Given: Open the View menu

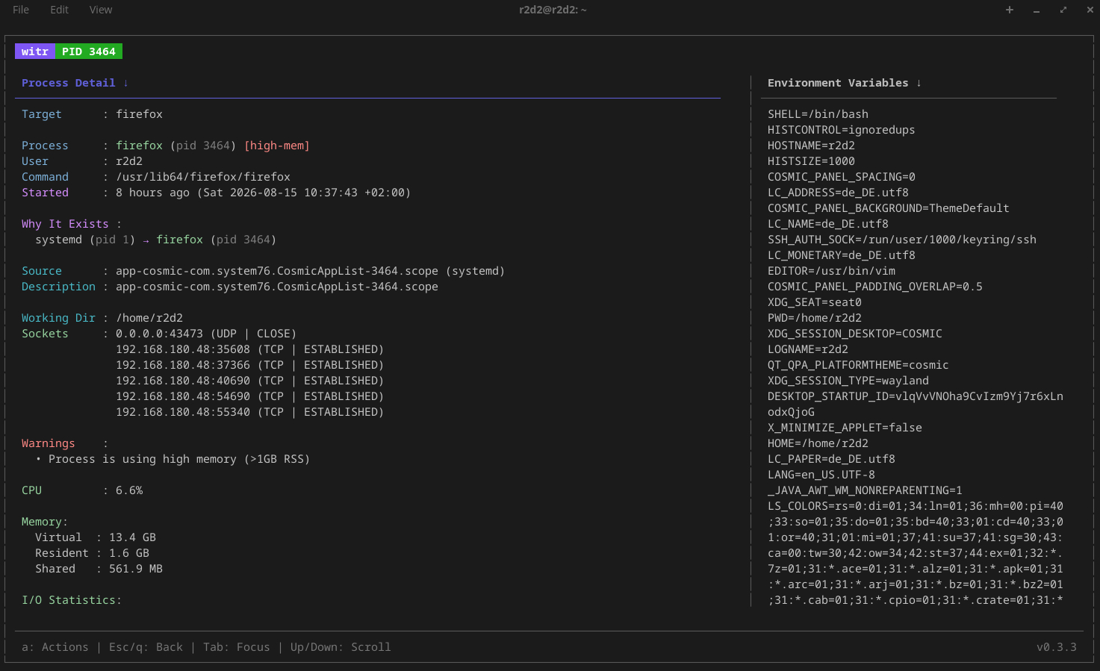Looking at the screenshot, I should coord(101,10).
